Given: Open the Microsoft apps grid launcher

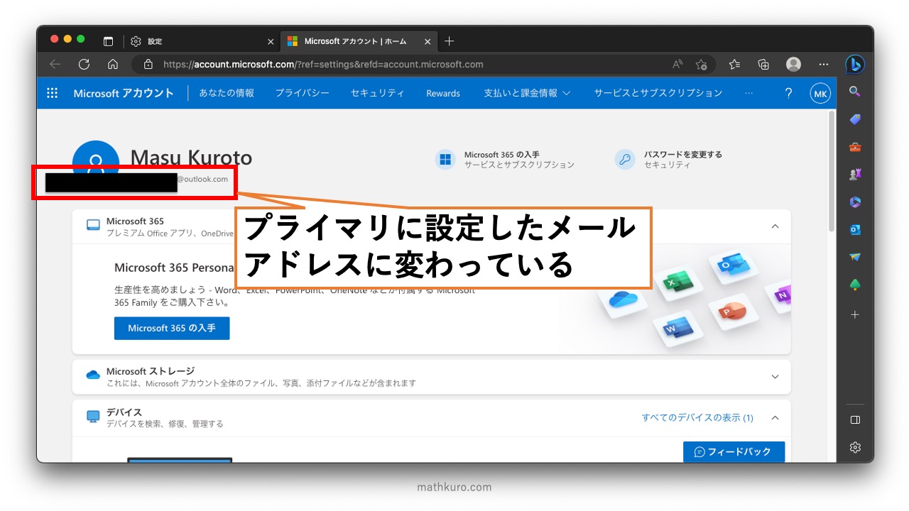Looking at the screenshot, I should (52, 93).
